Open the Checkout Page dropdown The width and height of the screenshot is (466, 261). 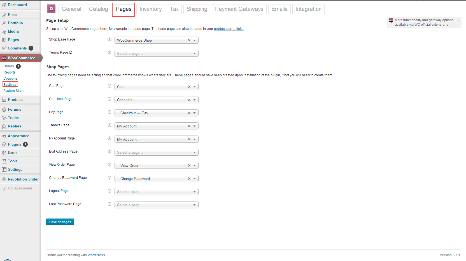157,100
